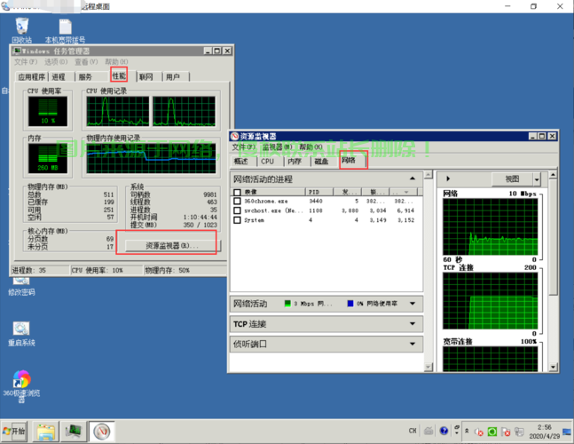Image resolution: width=574 pixels, height=444 pixels.
Task: Open the 帮助 menu in Task Manager
Action: click(116, 61)
